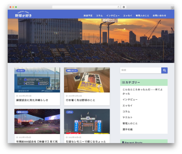Open ヤクルト in the category list
The image size is (182, 154).
127,117
